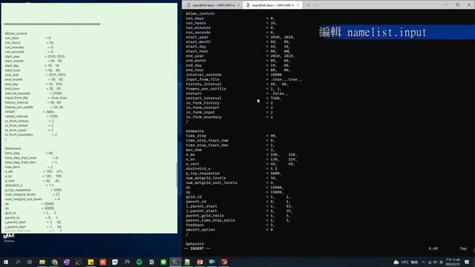
Task: Open taskbar search magnifier
Action: pyautogui.click(x=18, y=262)
